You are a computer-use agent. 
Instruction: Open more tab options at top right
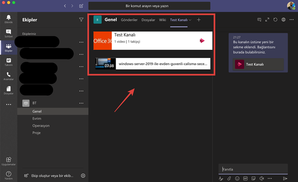tap(292, 20)
